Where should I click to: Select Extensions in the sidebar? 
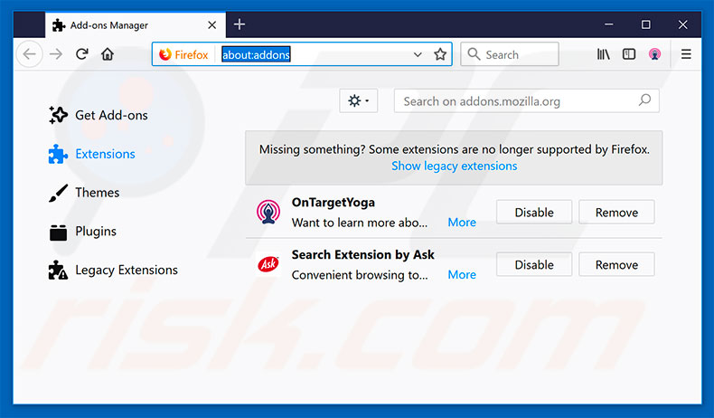coord(92,154)
